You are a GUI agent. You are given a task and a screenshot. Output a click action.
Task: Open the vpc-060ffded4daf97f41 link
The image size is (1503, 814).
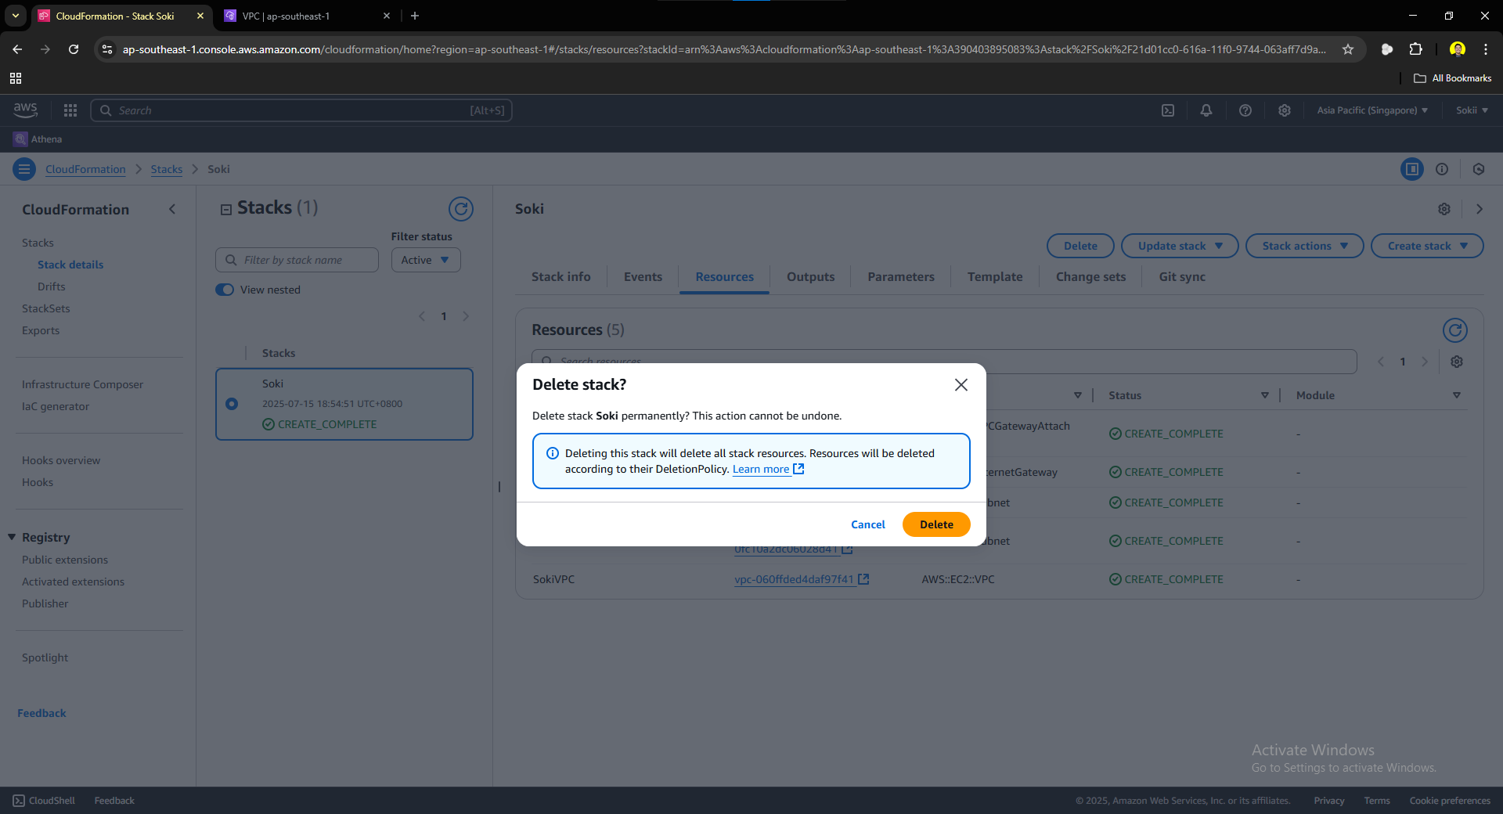[x=802, y=579]
